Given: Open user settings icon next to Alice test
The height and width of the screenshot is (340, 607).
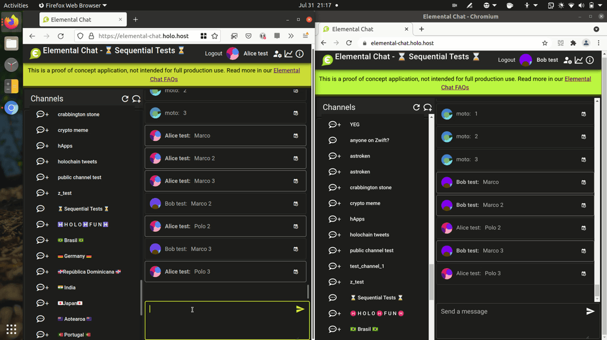Looking at the screenshot, I should pos(277,54).
